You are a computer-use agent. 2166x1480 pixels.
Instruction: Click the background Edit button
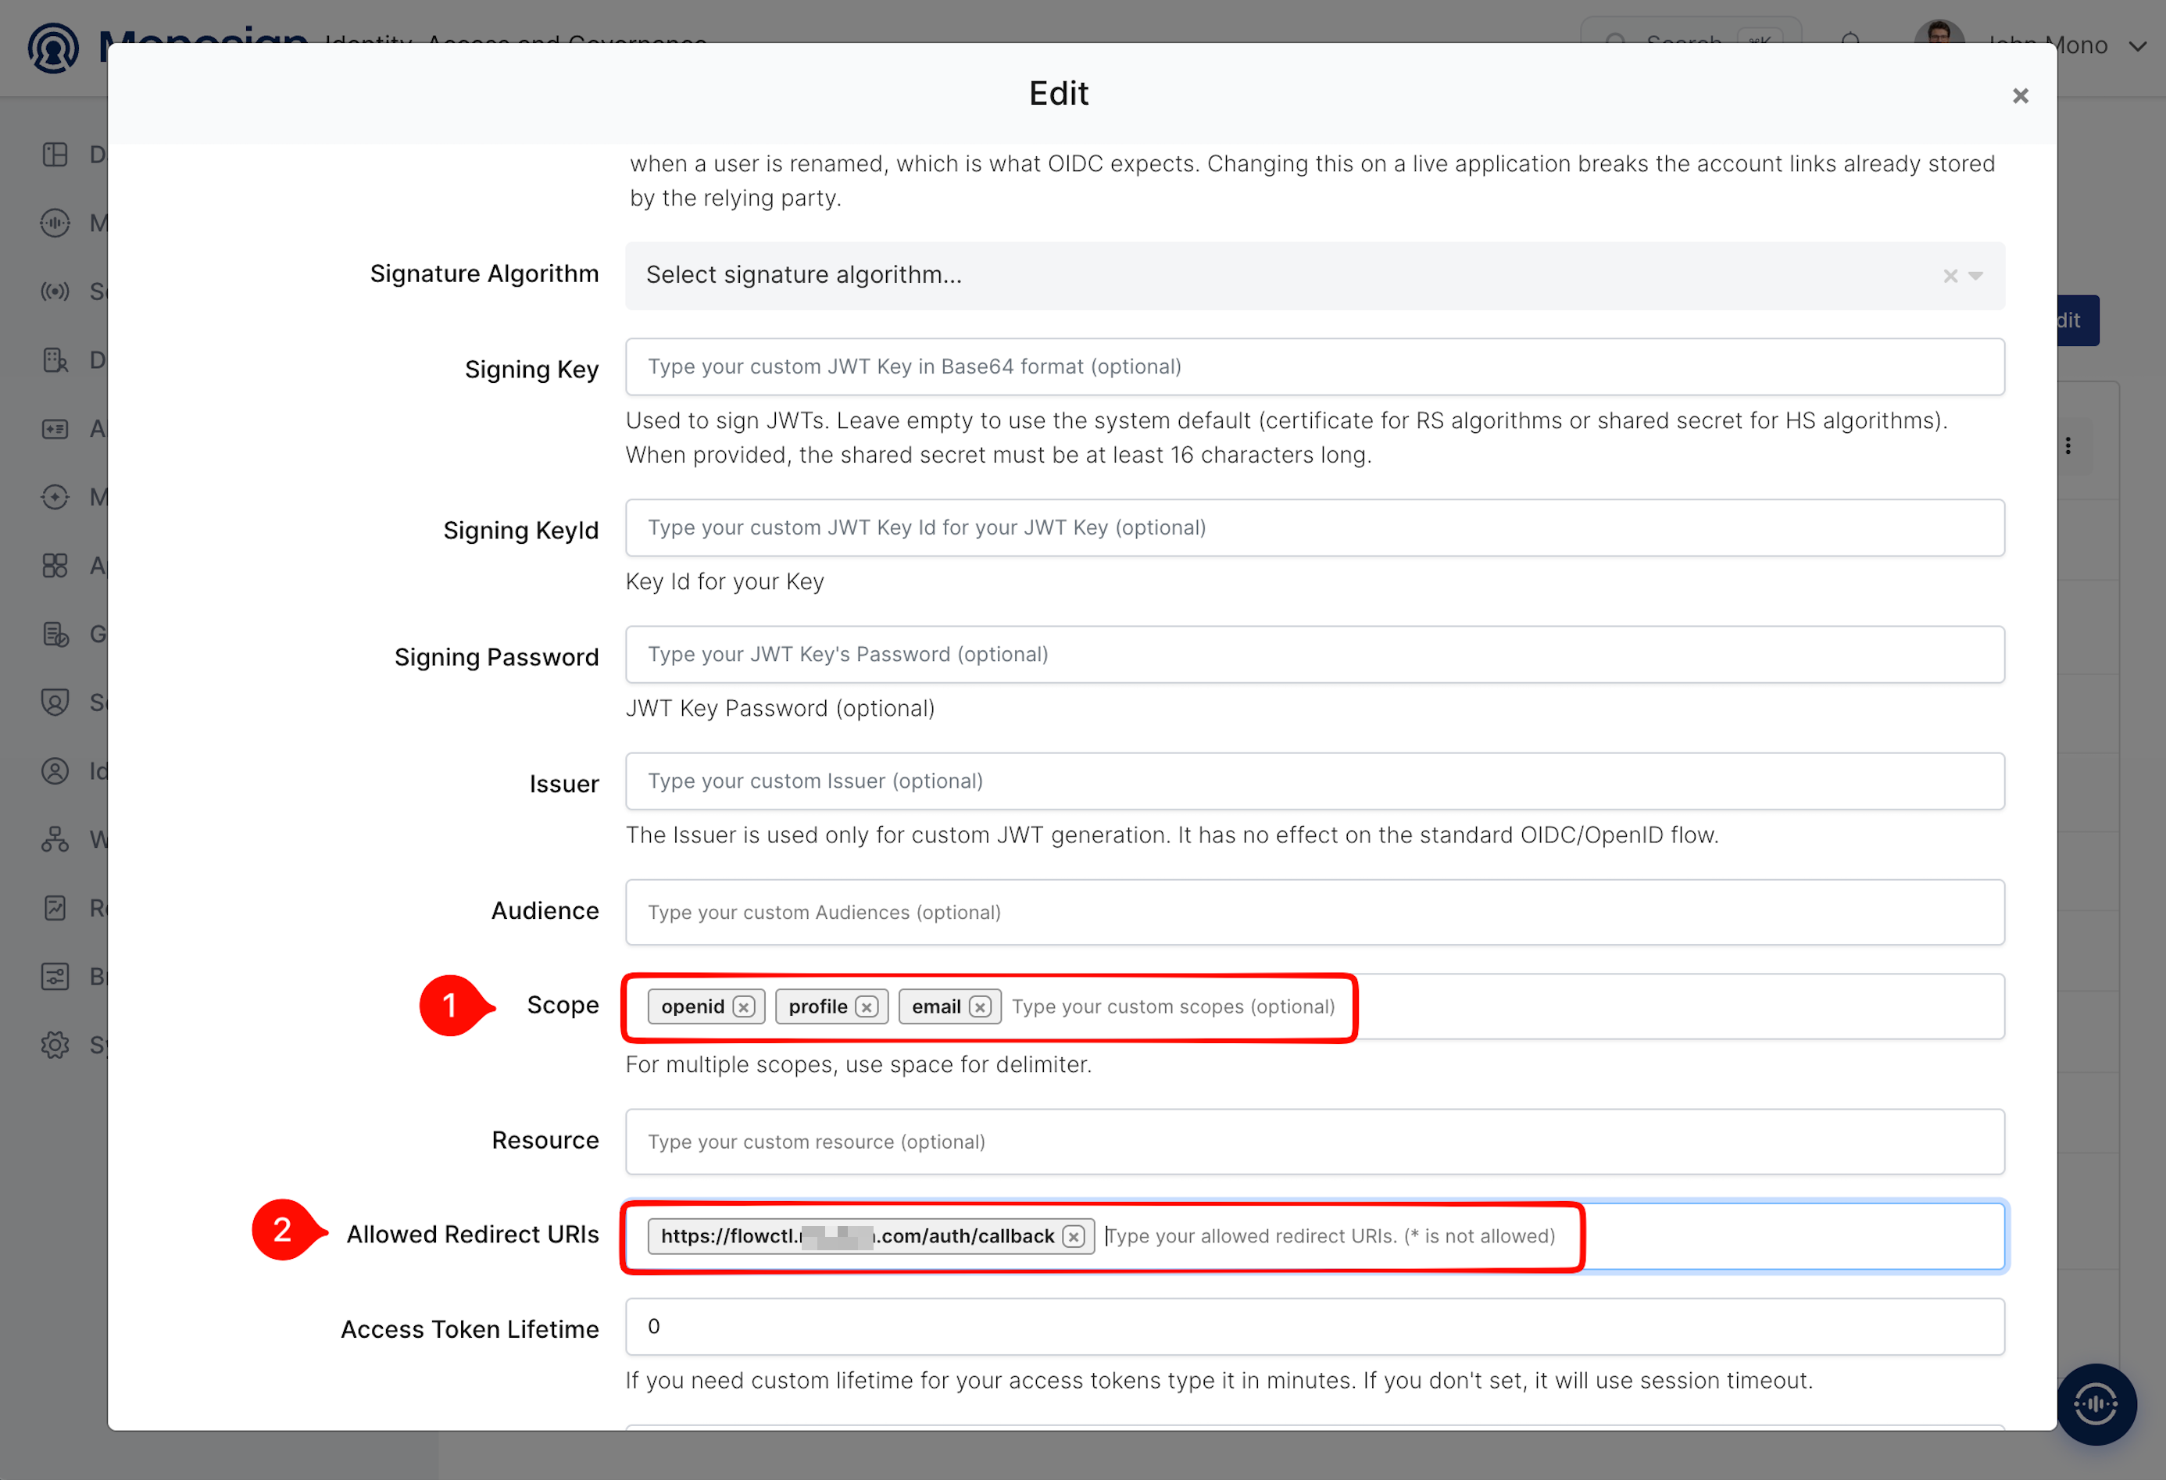(x=2078, y=320)
